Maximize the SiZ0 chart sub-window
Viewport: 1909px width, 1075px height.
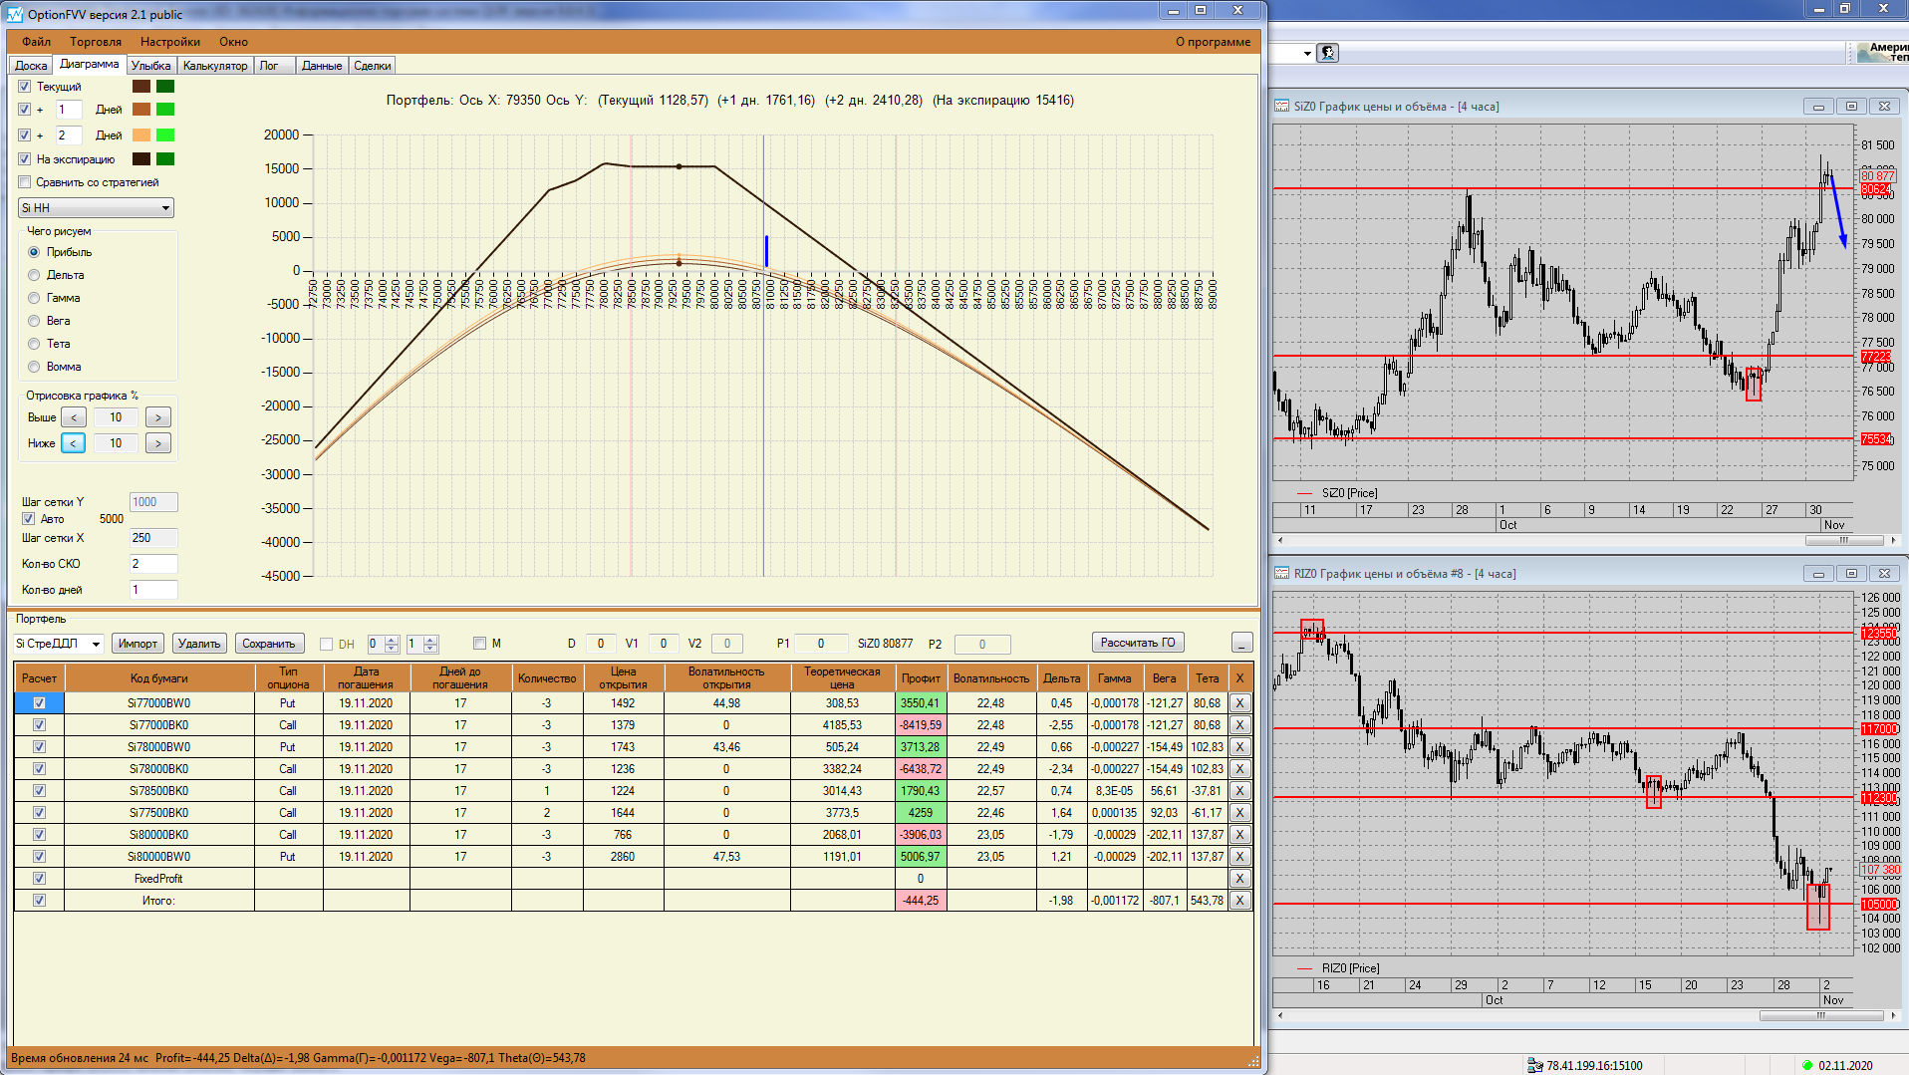pos(1851,107)
